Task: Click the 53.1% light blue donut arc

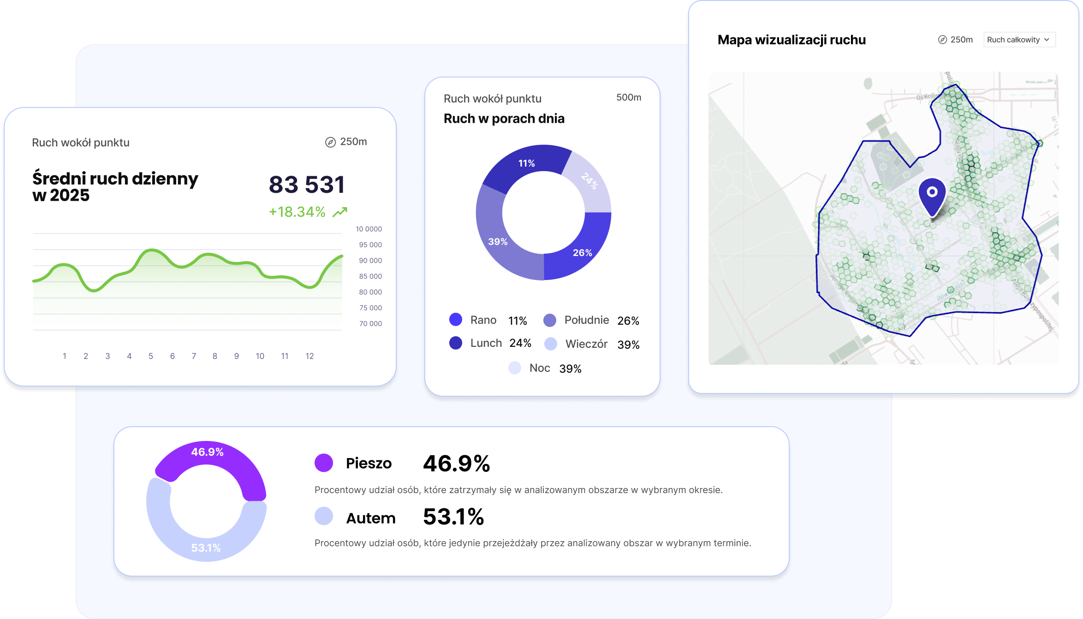Action: click(x=206, y=548)
